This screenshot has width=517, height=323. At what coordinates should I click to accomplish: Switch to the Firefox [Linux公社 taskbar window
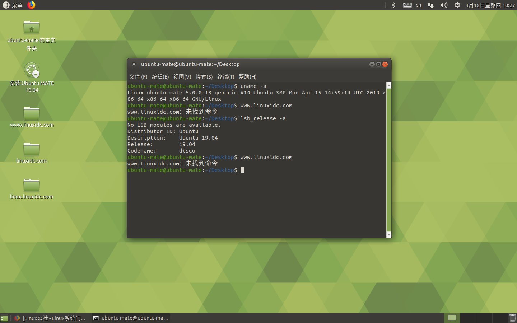click(50, 318)
